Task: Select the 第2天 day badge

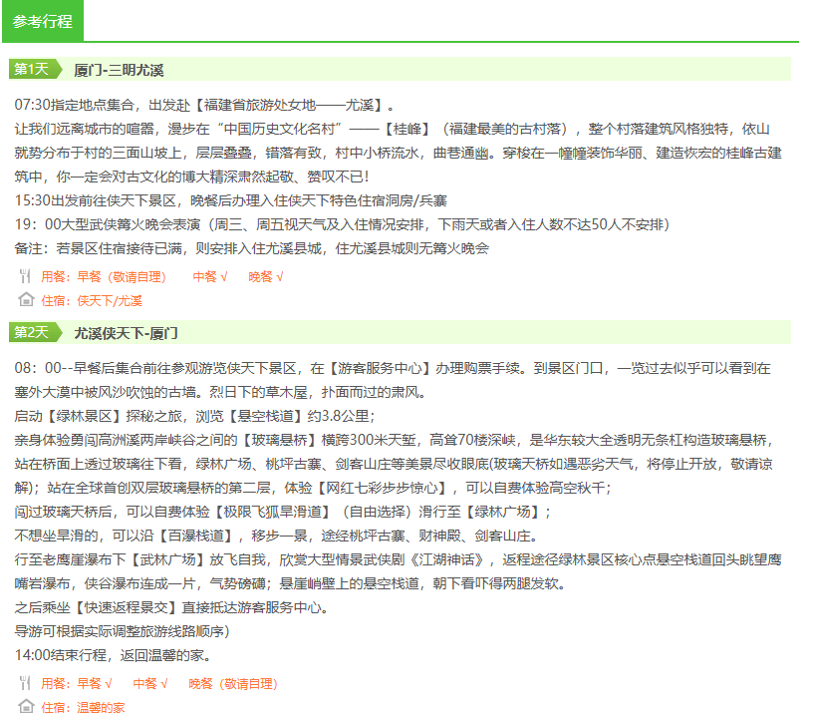Action: [35, 332]
